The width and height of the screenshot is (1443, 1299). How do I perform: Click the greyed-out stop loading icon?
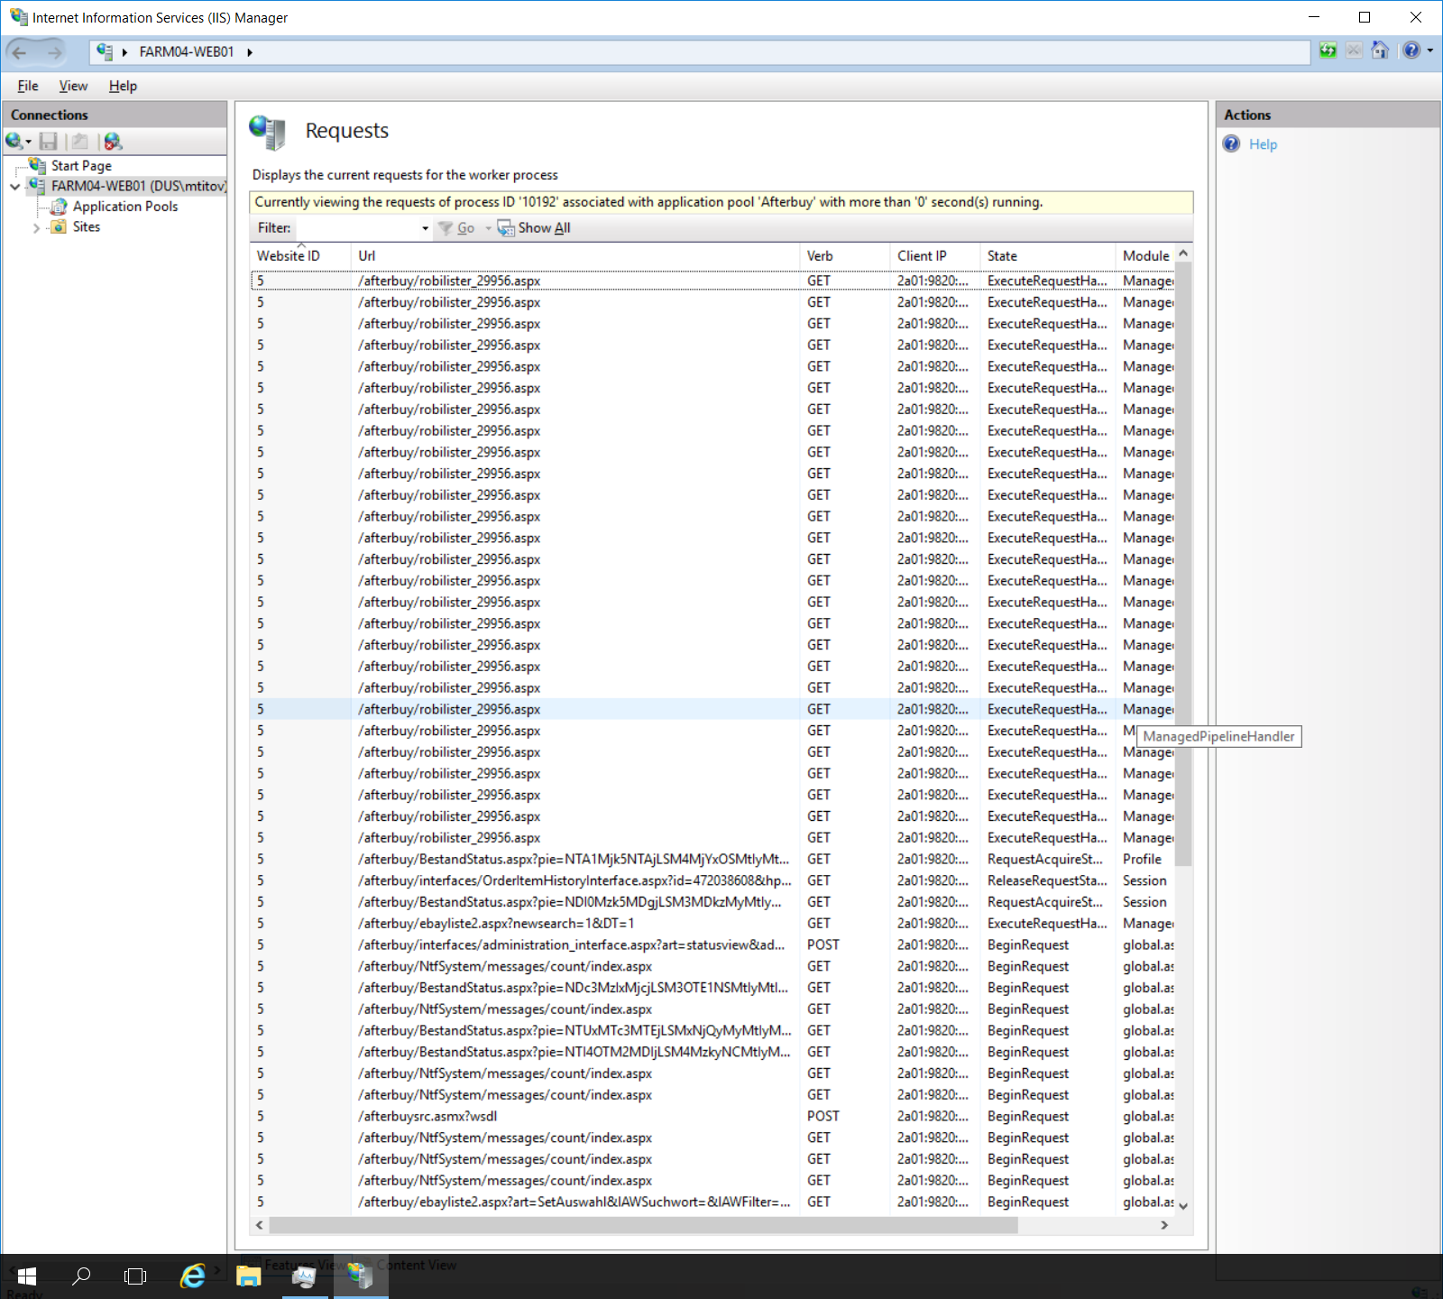pos(1354,51)
